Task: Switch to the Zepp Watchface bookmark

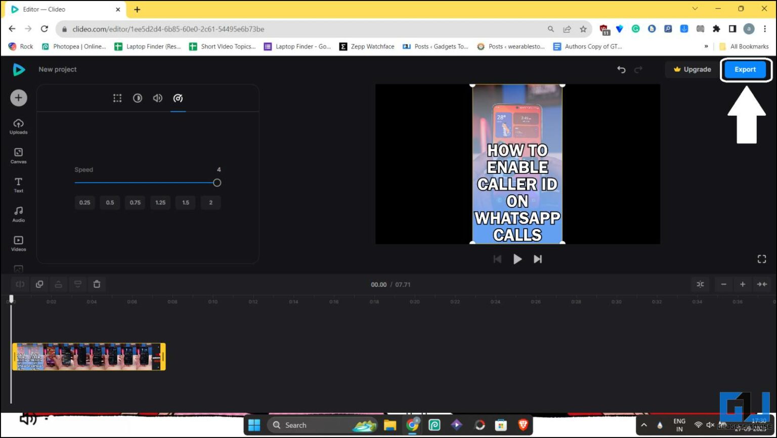Action: click(366, 47)
